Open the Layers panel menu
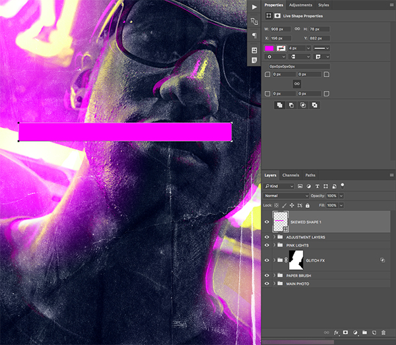The image size is (396, 345). coord(391,175)
